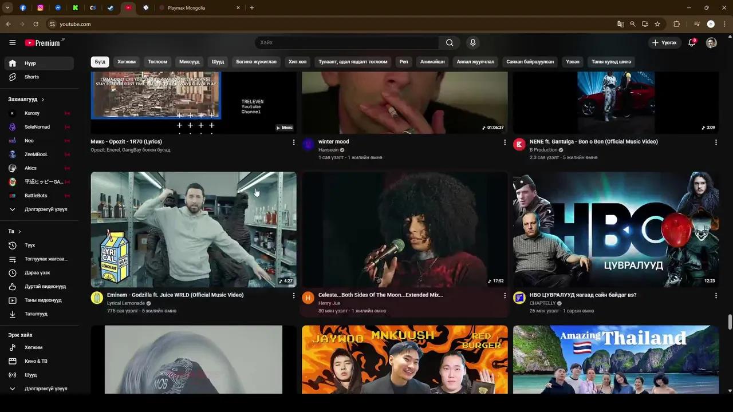Screen dimensions: 733x412
Task: Open more options for NENE Bon o Bon video
Action: click(716, 142)
